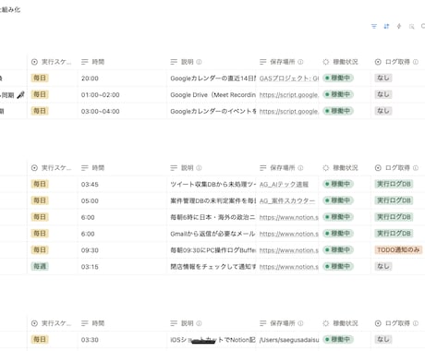Click the 毎週 tag in the 03:15 row
This screenshot has width=425, height=351.
click(x=40, y=266)
